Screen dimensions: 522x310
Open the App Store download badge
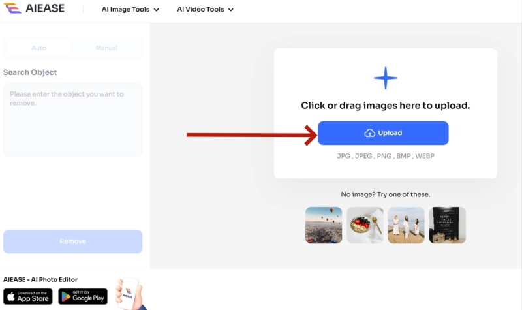point(28,296)
